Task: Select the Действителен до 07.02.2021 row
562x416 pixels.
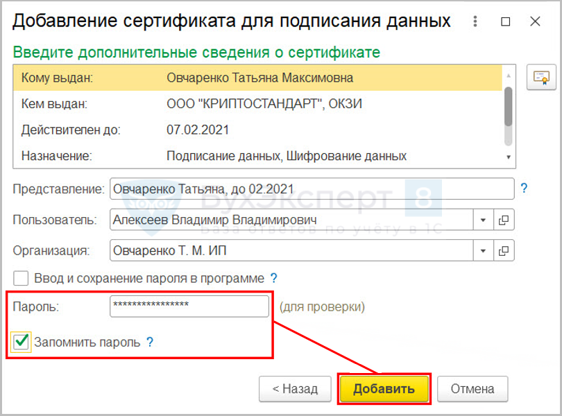Action: click(257, 130)
